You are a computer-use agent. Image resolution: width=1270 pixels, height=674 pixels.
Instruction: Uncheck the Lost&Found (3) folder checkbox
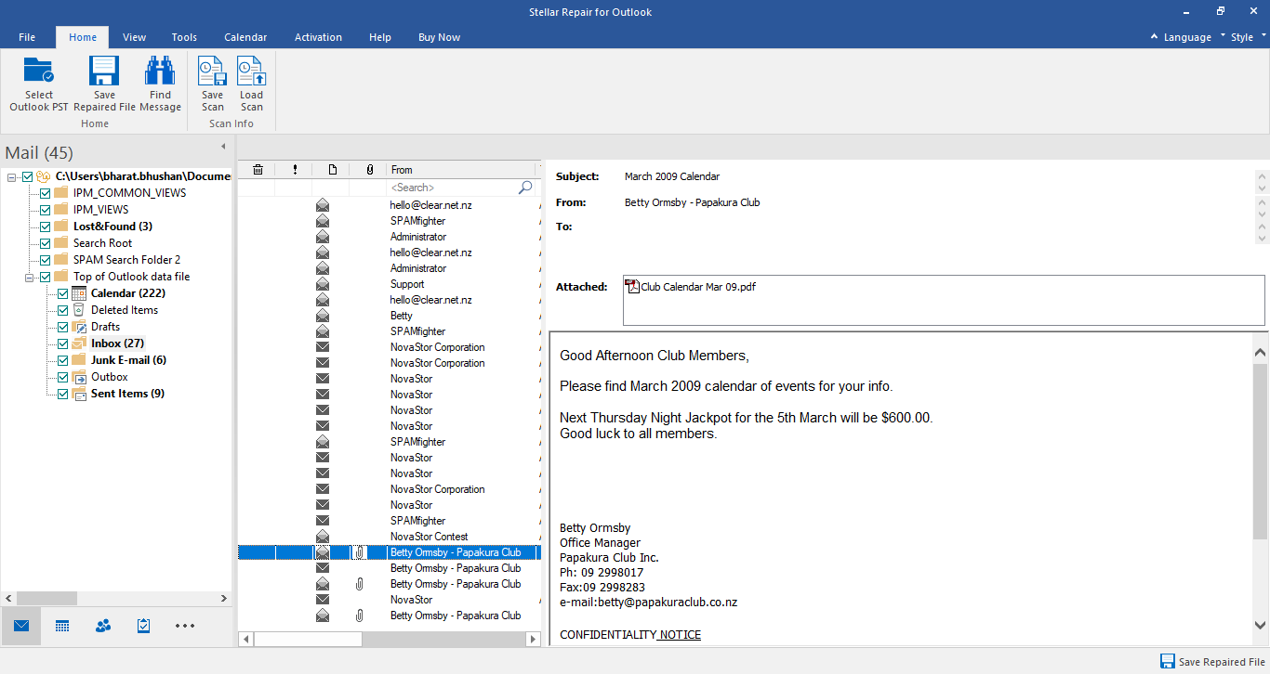46,227
